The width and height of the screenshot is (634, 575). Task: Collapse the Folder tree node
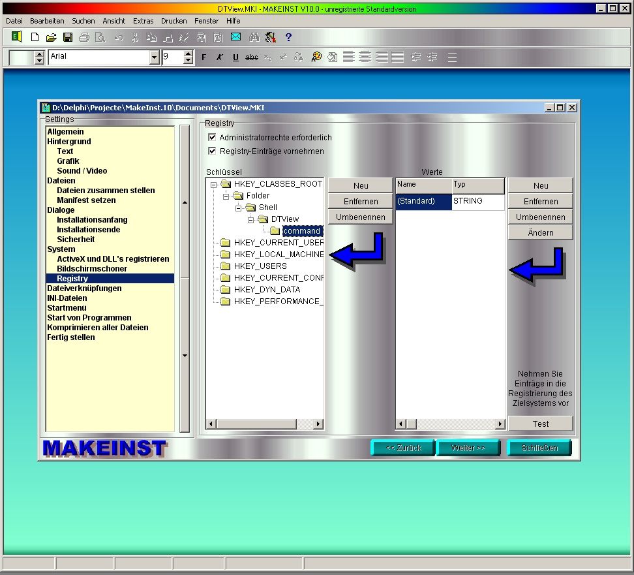pyautogui.click(x=226, y=196)
